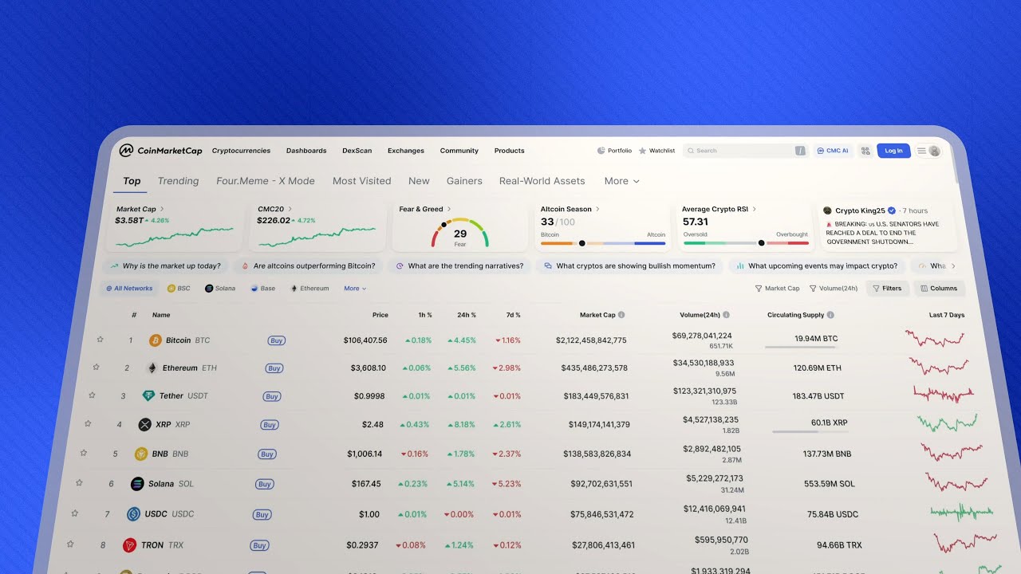1021x574 pixels.
Task: Click Buy button for Solana
Action: coord(264,484)
